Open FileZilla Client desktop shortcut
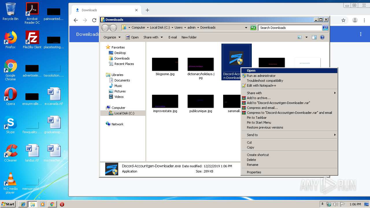370x208 pixels. point(32,40)
